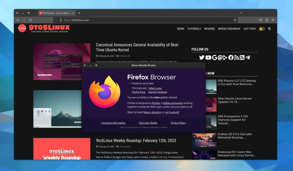Bookmark page with the star icon
The image size is (293, 171).
point(235,20)
